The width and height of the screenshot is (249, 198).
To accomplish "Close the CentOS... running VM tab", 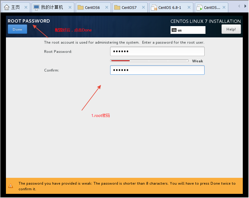I will tap(224, 7).
